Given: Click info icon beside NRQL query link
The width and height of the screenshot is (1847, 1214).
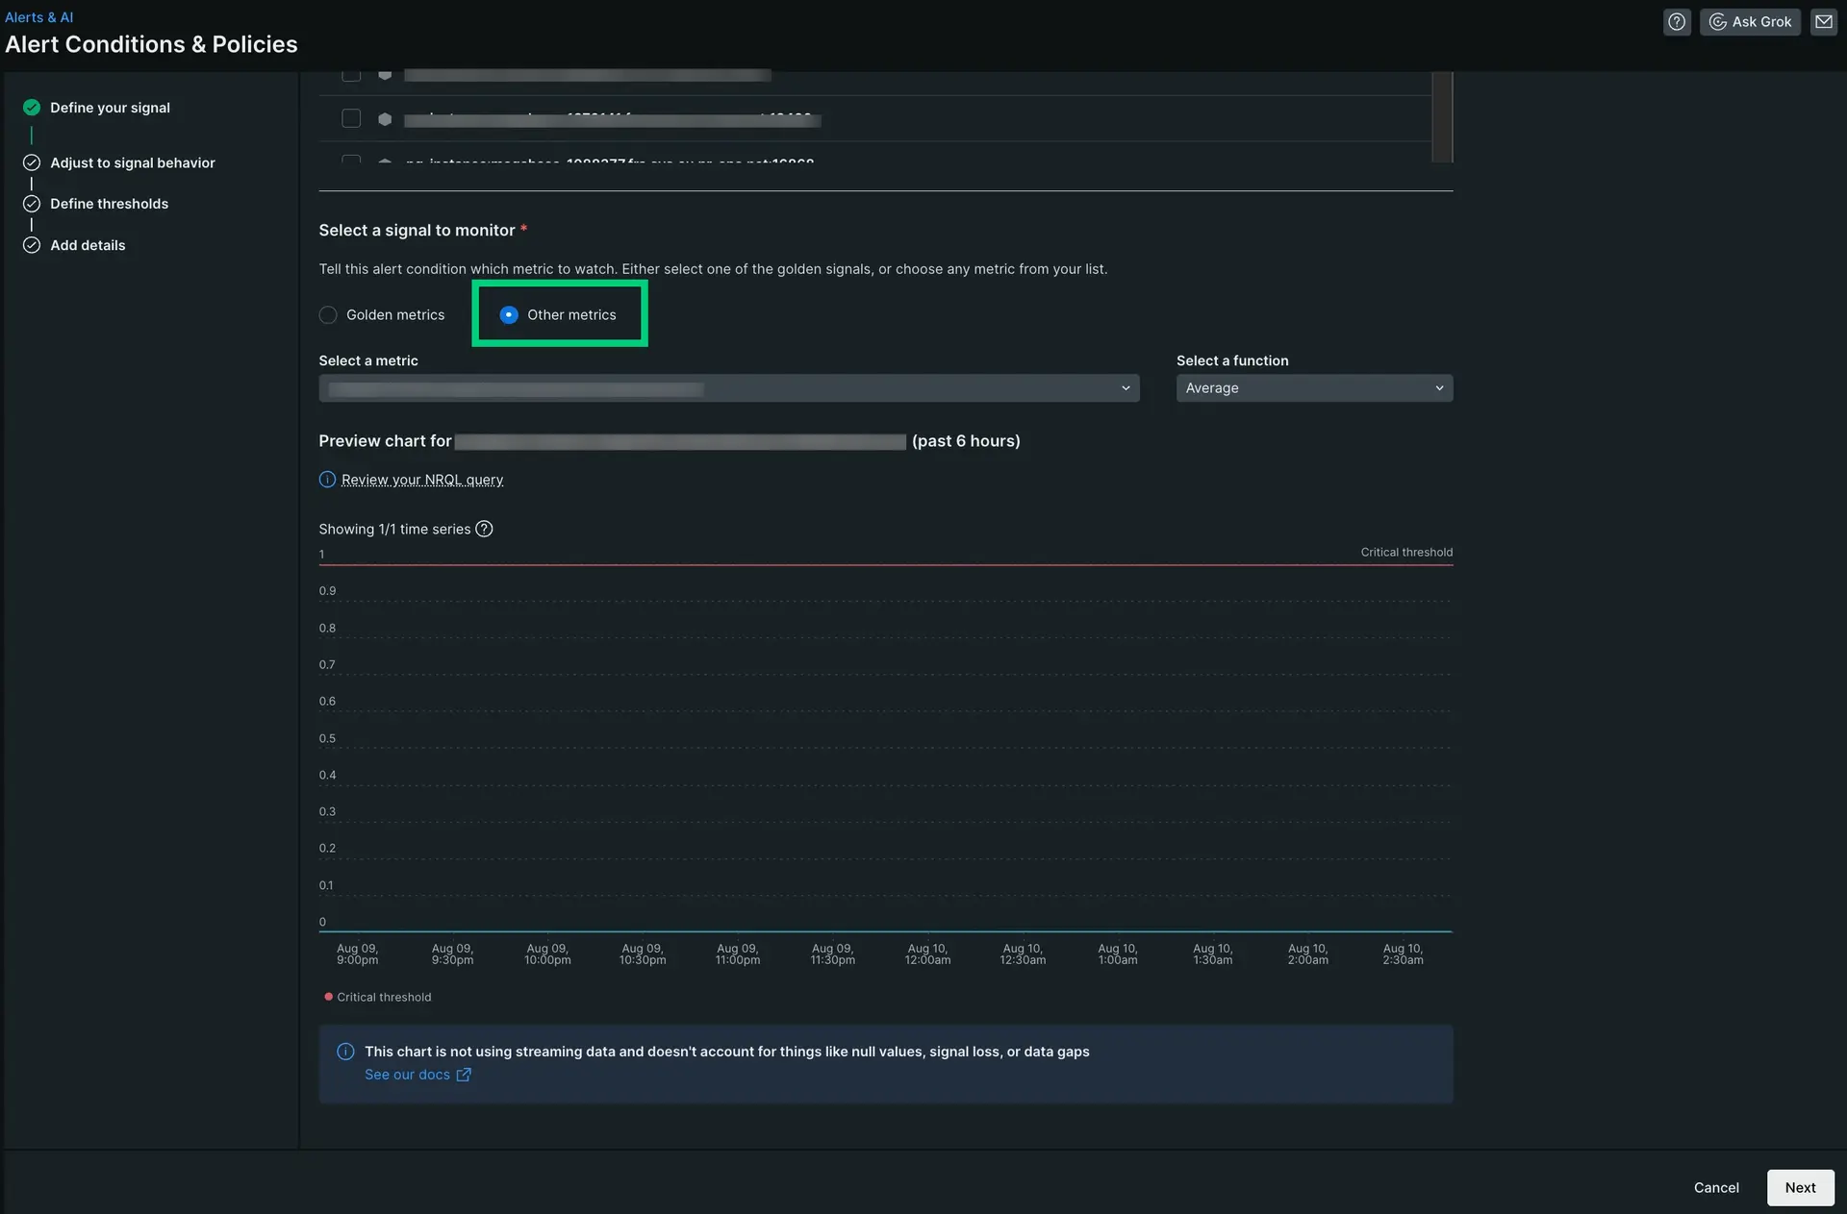Looking at the screenshot, I should point(327,480).
